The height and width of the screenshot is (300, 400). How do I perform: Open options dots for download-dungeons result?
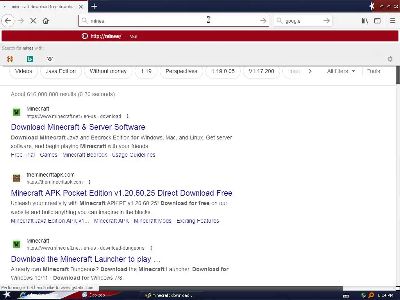(151, 248)
